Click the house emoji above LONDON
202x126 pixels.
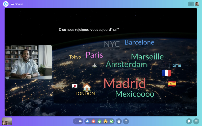point(87,87)
